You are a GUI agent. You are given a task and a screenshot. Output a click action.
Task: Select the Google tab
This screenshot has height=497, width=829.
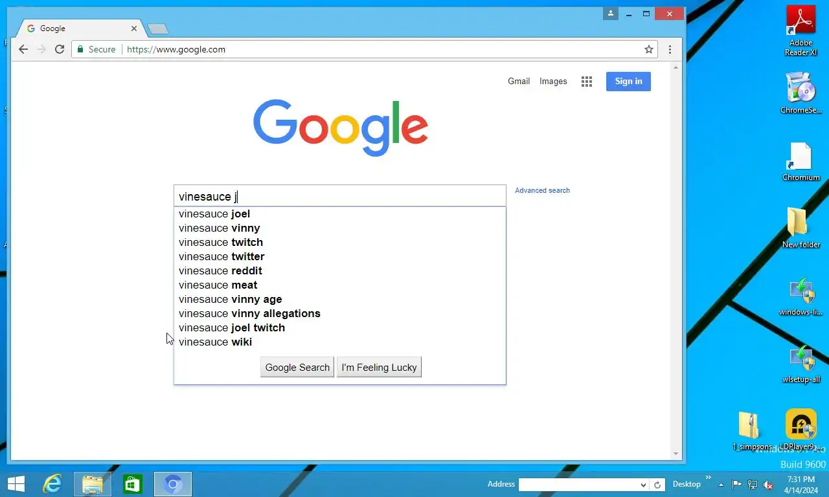point(81,28)
